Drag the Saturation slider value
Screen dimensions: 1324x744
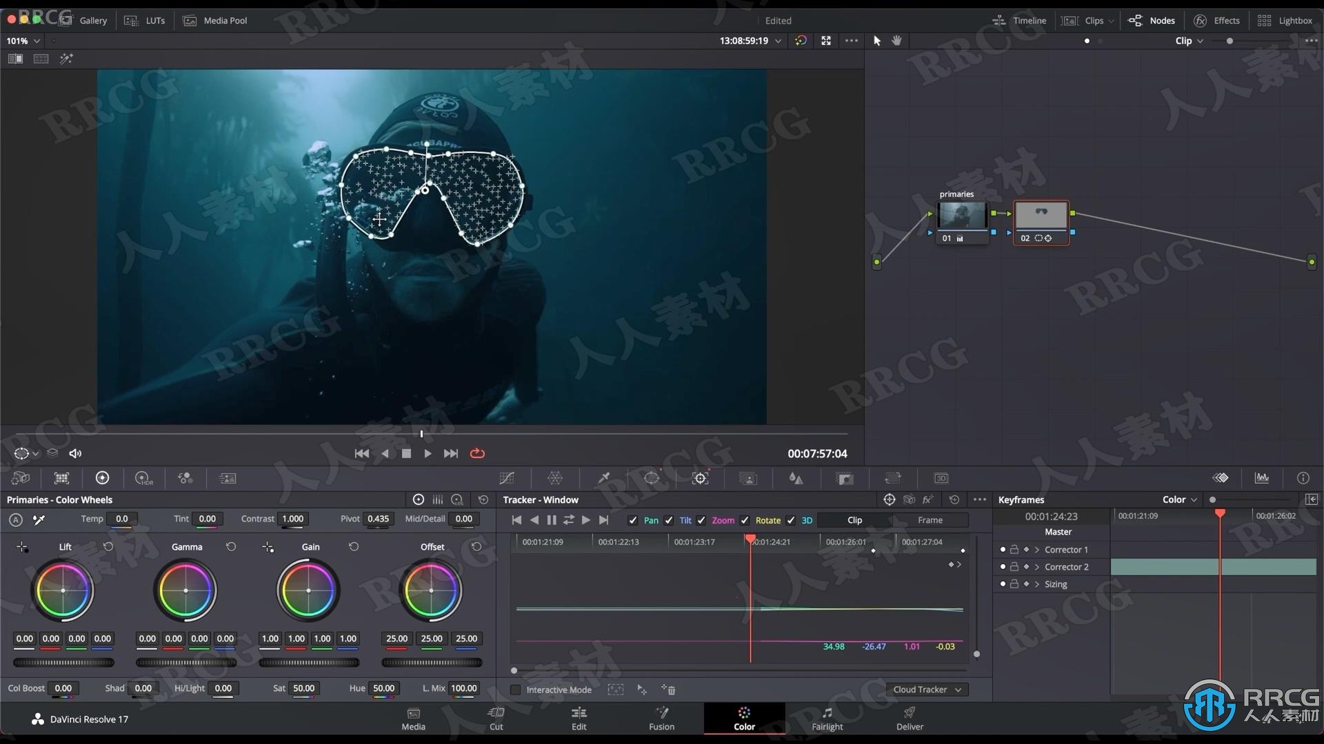point(303,688)
